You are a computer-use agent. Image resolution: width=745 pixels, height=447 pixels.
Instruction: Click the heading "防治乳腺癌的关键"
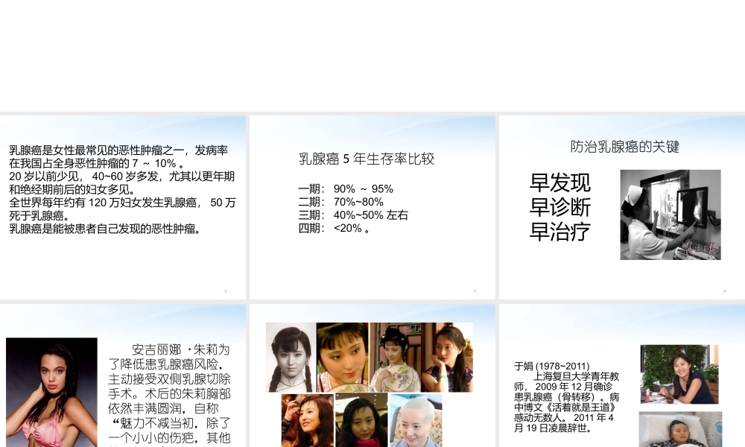625,147
